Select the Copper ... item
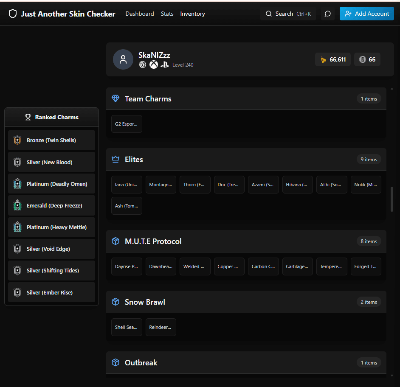This screenshot has height=387, width=400. [229, 266]
